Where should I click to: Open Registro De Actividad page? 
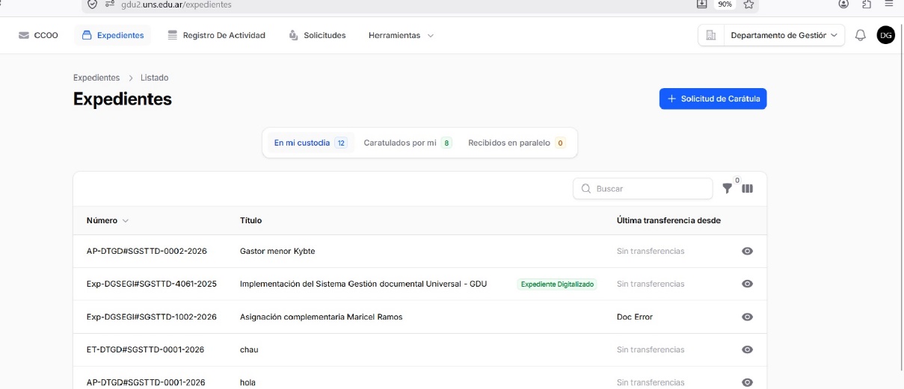[216, 35]
